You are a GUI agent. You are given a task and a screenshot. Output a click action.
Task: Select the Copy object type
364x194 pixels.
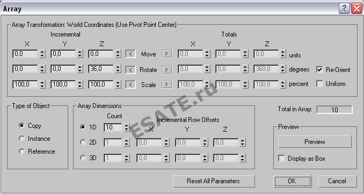pyautogui.click(x=21, y=126)
